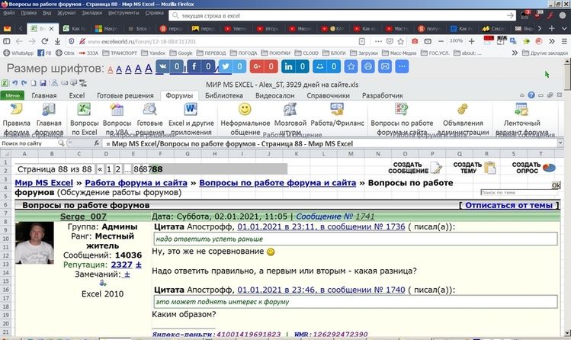Viewport: 571px width, 340px height.
Task: Open the Готовые решения magnifier icon
Action: tap(149, 109)
